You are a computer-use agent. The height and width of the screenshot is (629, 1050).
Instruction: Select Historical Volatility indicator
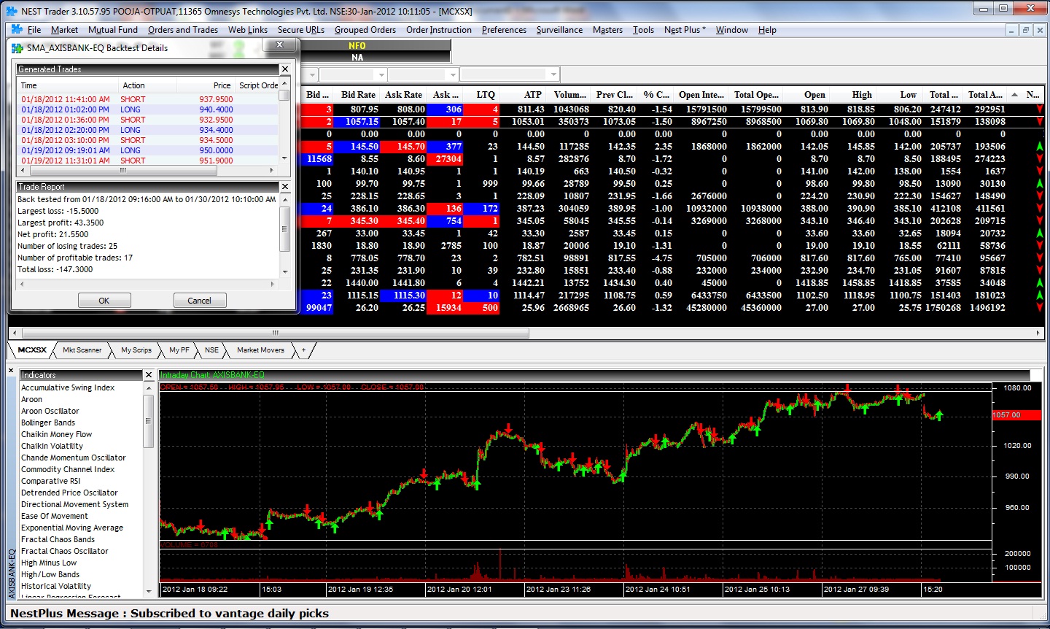click(x=56, y=586)
